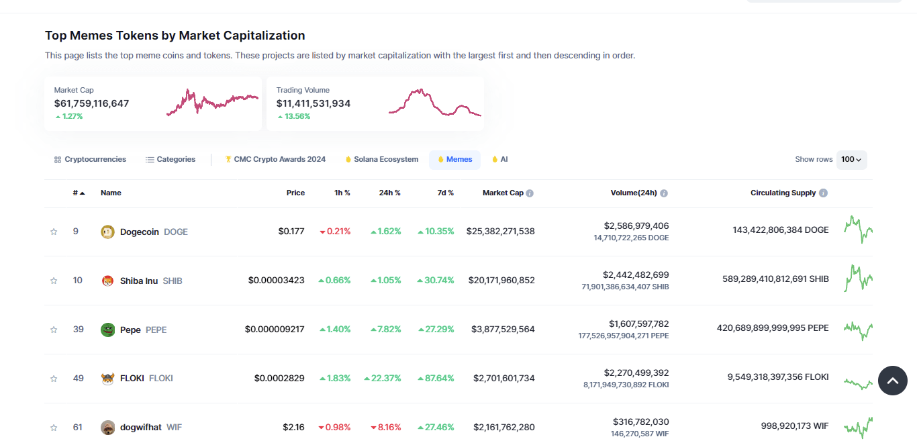Sort by 1h % column header
This screenshot has width=917, height=441.
click(342, 193)
